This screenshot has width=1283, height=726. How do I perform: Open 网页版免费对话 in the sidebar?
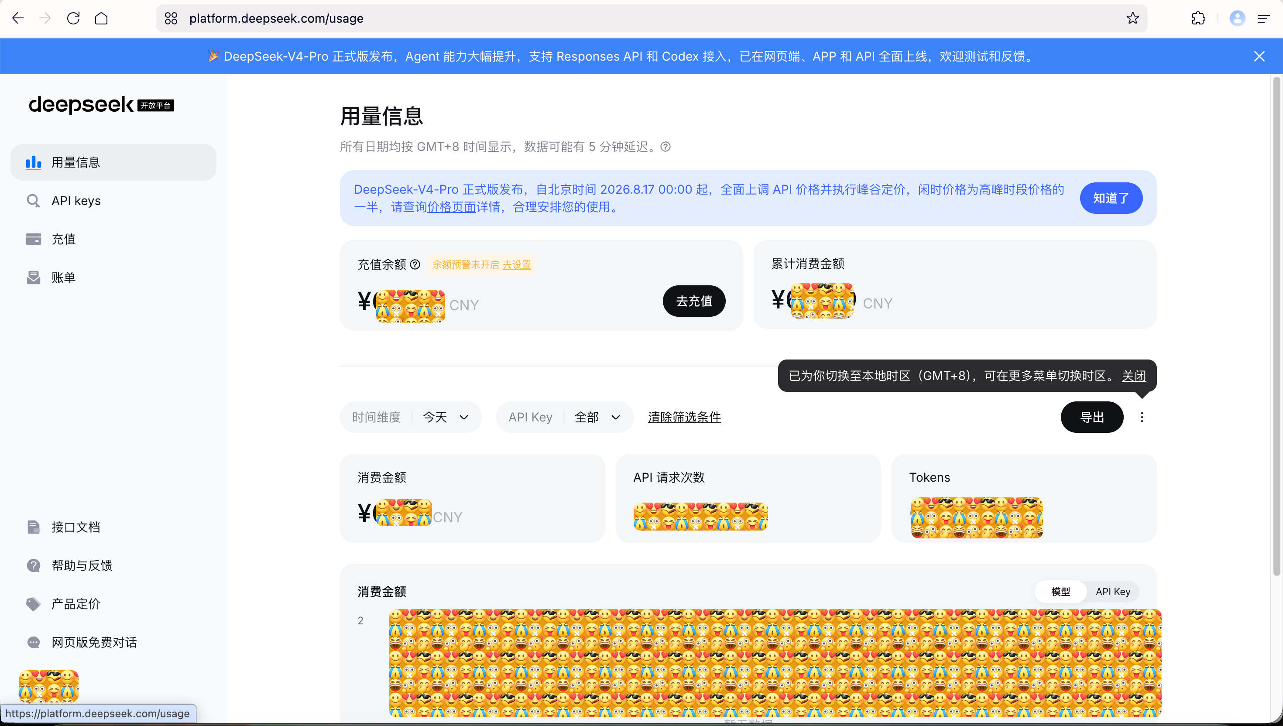coord(113,643)
